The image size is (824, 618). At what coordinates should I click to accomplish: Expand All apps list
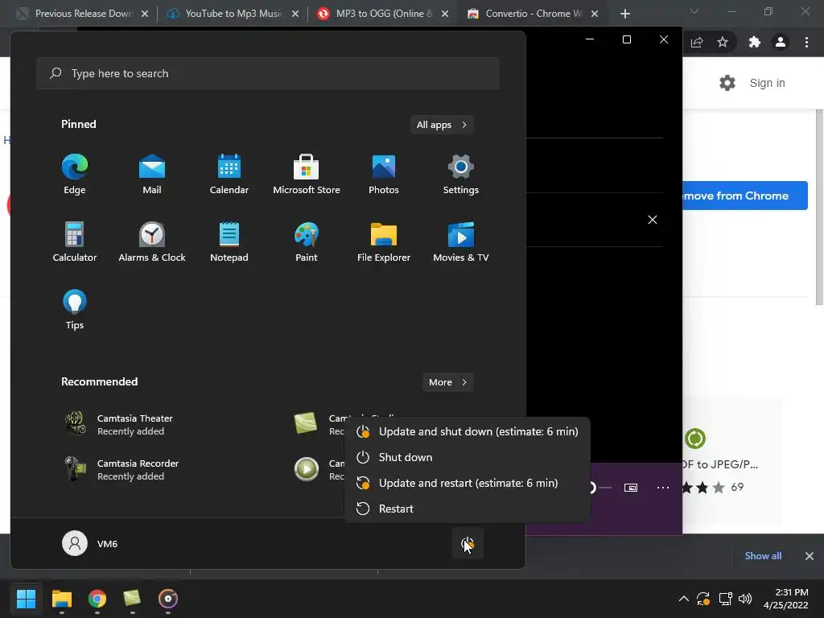(x=442, y=125)
